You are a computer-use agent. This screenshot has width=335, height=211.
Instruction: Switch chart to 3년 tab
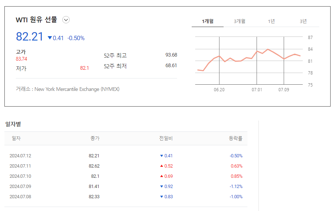(x=303, y=21)
